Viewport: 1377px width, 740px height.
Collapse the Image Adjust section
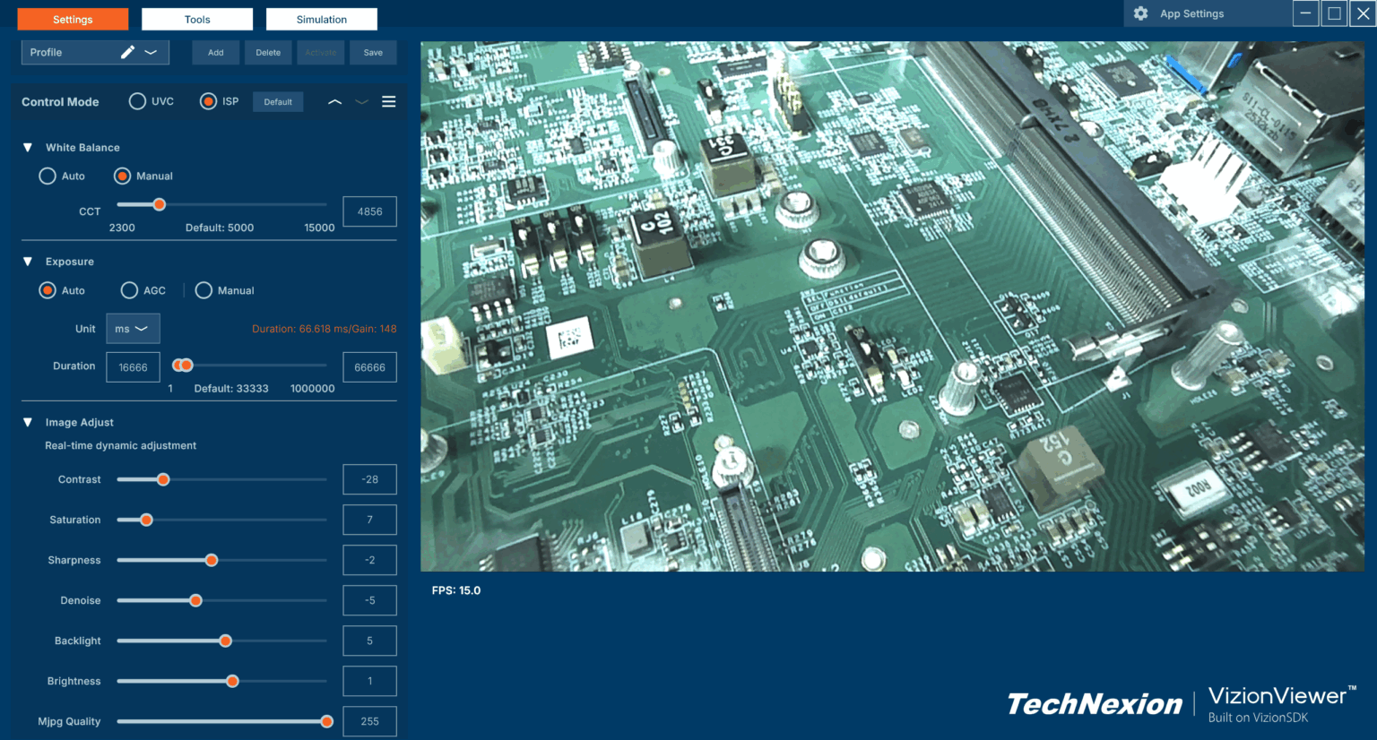pyautogui.click(x=28, y=422)
